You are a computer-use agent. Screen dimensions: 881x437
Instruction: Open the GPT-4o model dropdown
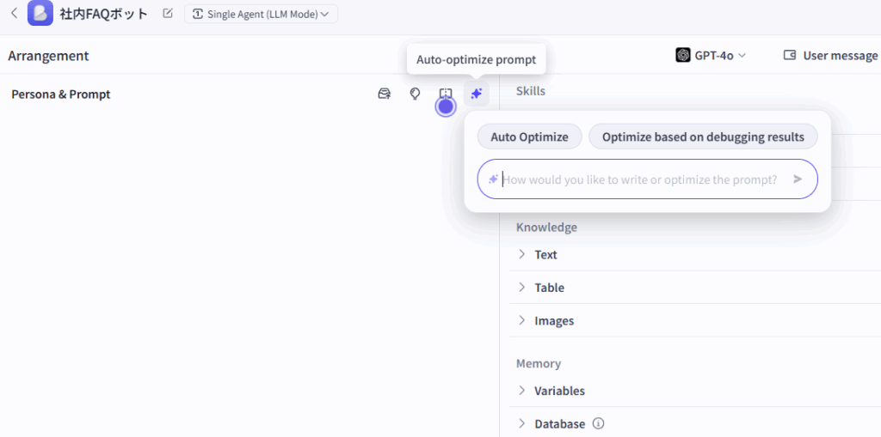click(x=711, y=55)
